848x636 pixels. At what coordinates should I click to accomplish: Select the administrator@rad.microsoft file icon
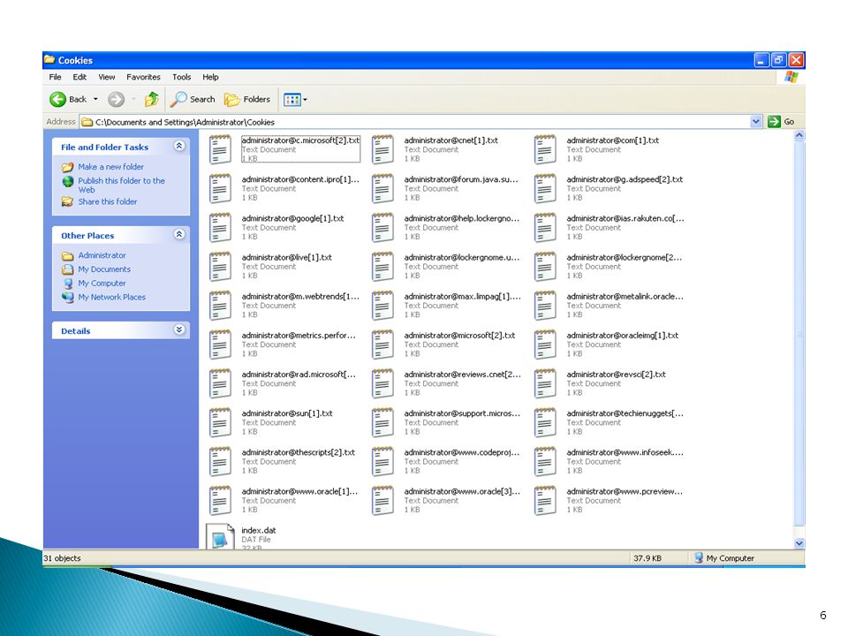coord(220,382)
